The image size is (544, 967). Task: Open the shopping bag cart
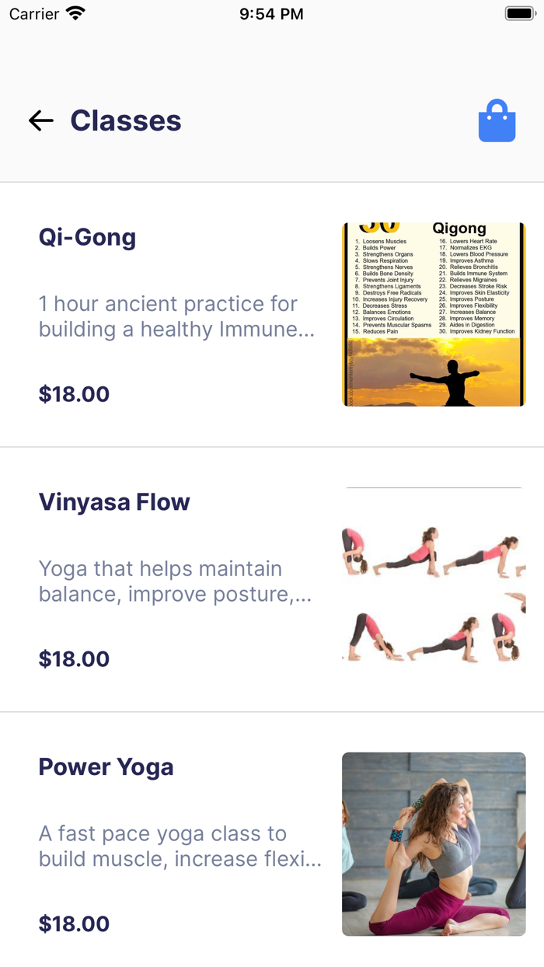point(496,120)
